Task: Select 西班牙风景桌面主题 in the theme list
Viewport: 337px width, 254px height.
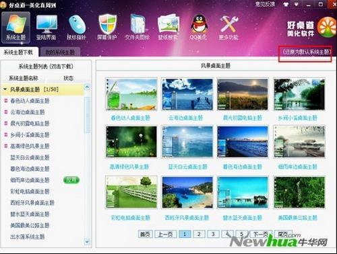Action: click(32, 203)
